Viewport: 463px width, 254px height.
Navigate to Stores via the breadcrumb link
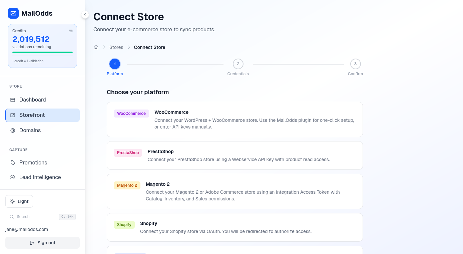click(116, 47)
